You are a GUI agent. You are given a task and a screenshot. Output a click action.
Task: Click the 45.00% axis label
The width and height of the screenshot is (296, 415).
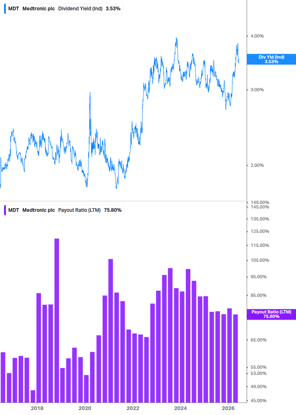258,401
